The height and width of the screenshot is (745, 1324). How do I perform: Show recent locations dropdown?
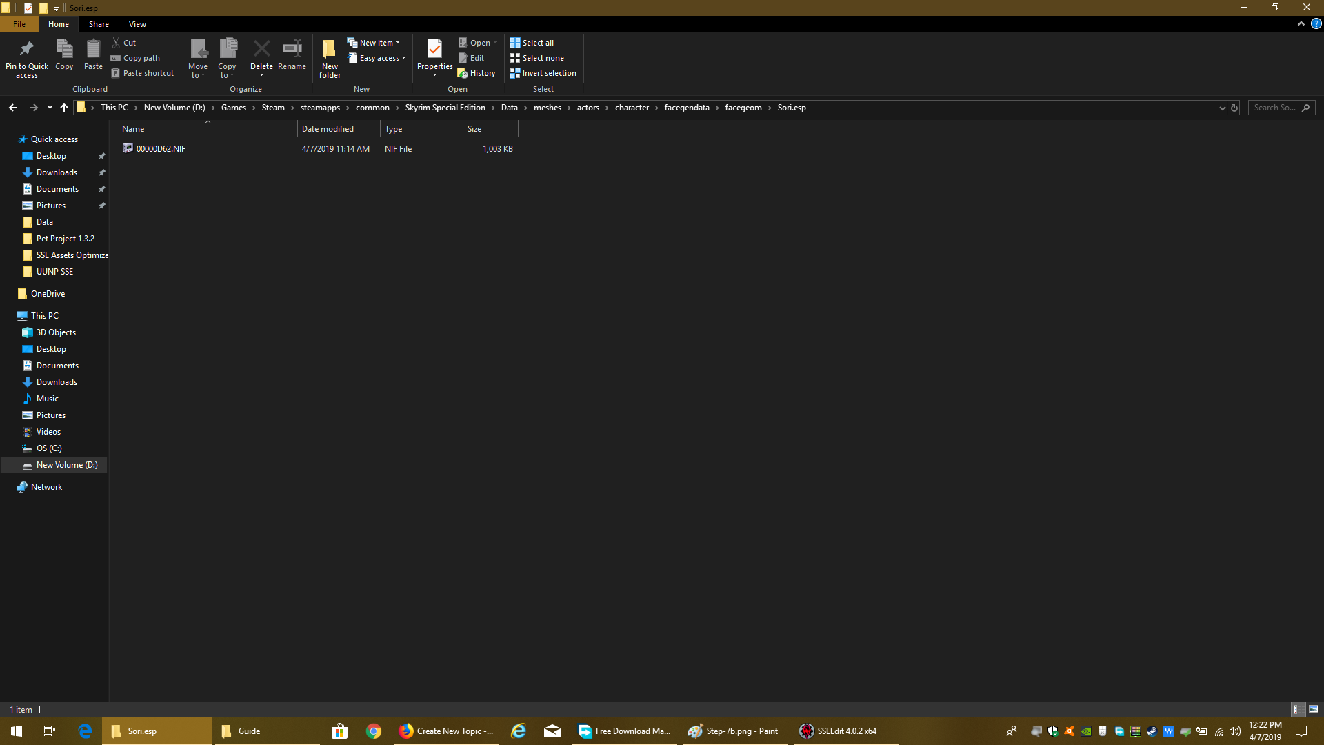pyautogui.click(x=50, y=108)
